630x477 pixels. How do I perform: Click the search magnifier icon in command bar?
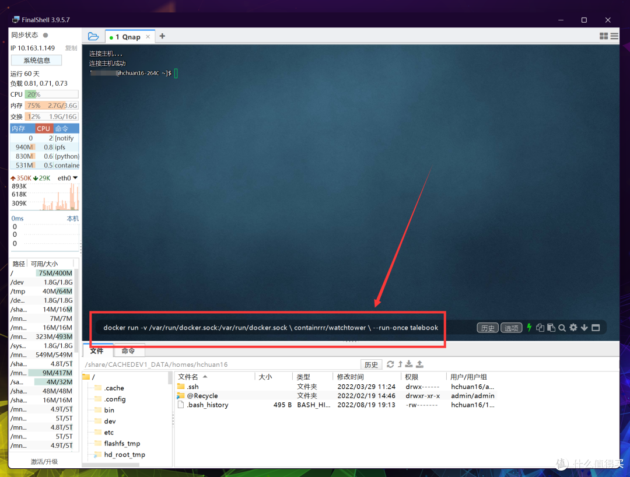[x=562, y=328]
